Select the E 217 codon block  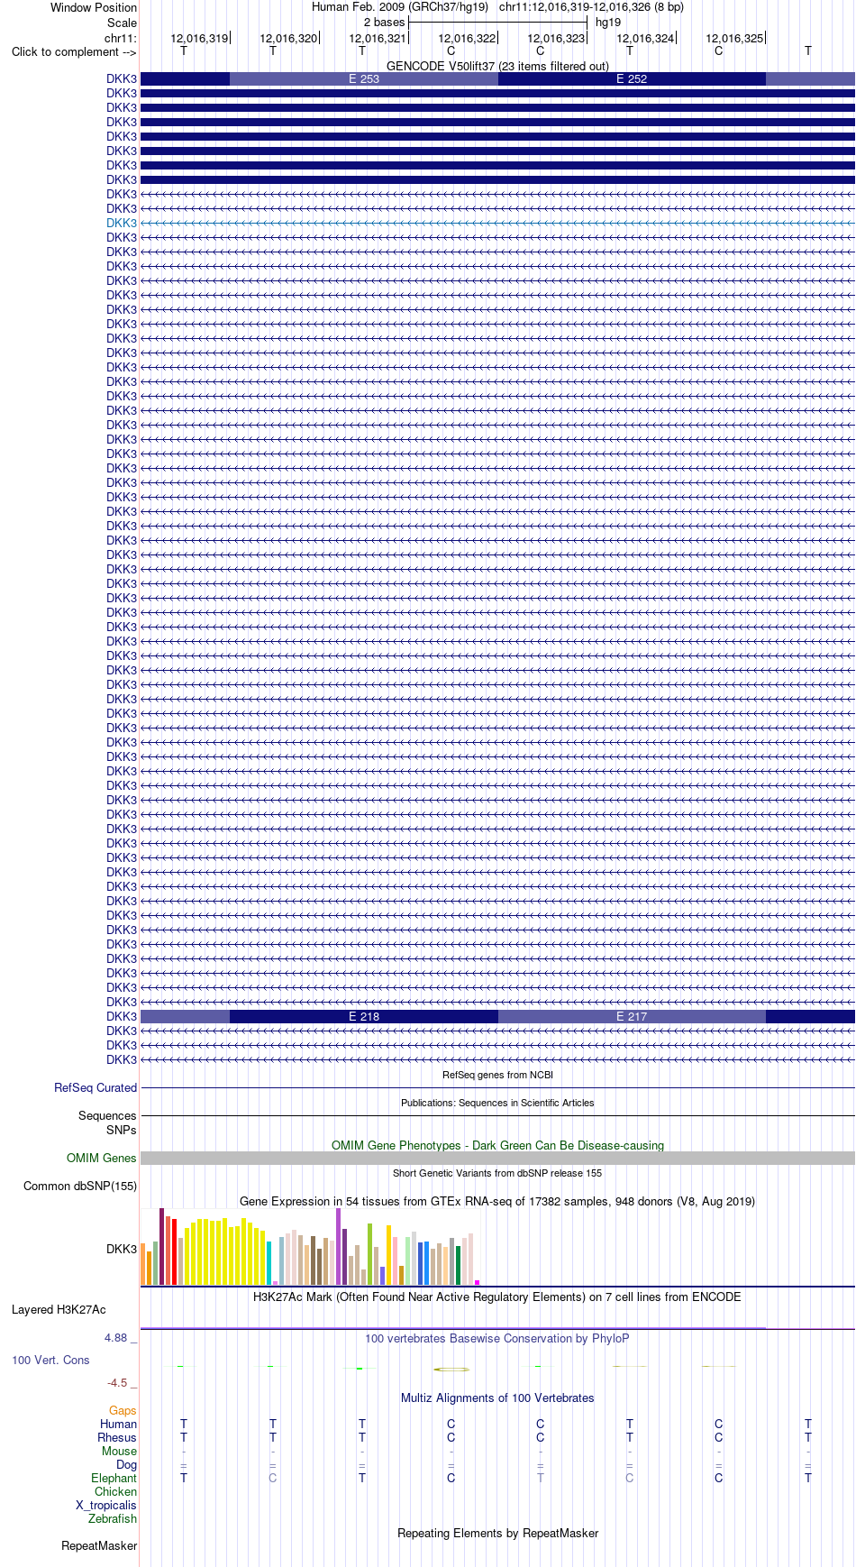coord(632,1016)
